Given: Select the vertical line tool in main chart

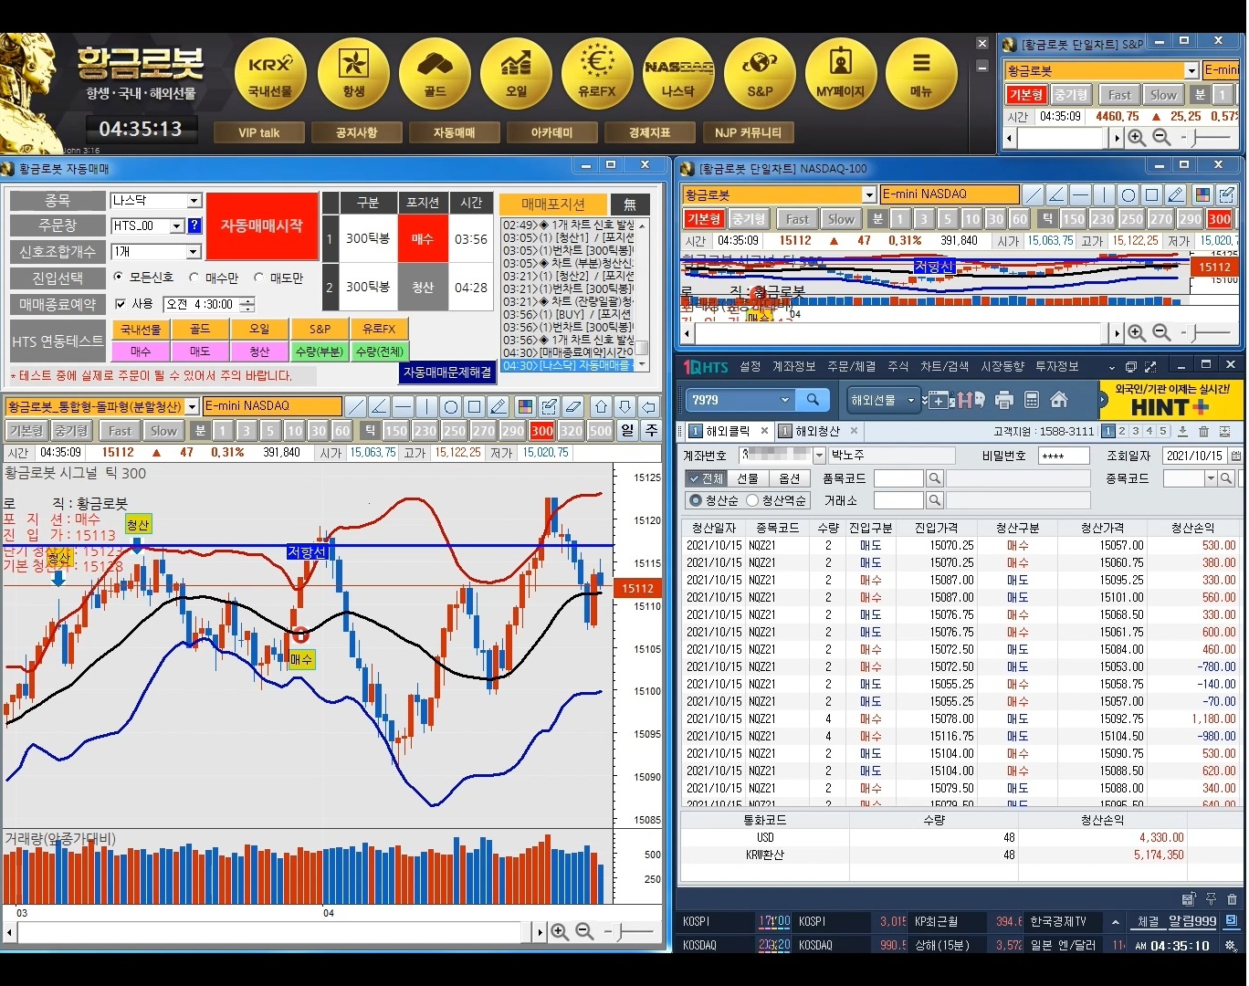Looking at the screenshot, I should [x=426, y=406].
